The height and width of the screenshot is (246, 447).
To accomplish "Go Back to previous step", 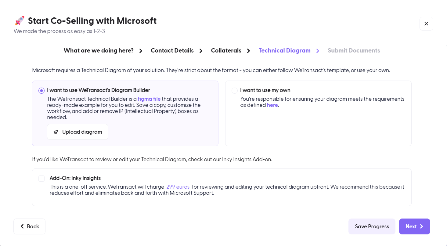I will [29, 226].
